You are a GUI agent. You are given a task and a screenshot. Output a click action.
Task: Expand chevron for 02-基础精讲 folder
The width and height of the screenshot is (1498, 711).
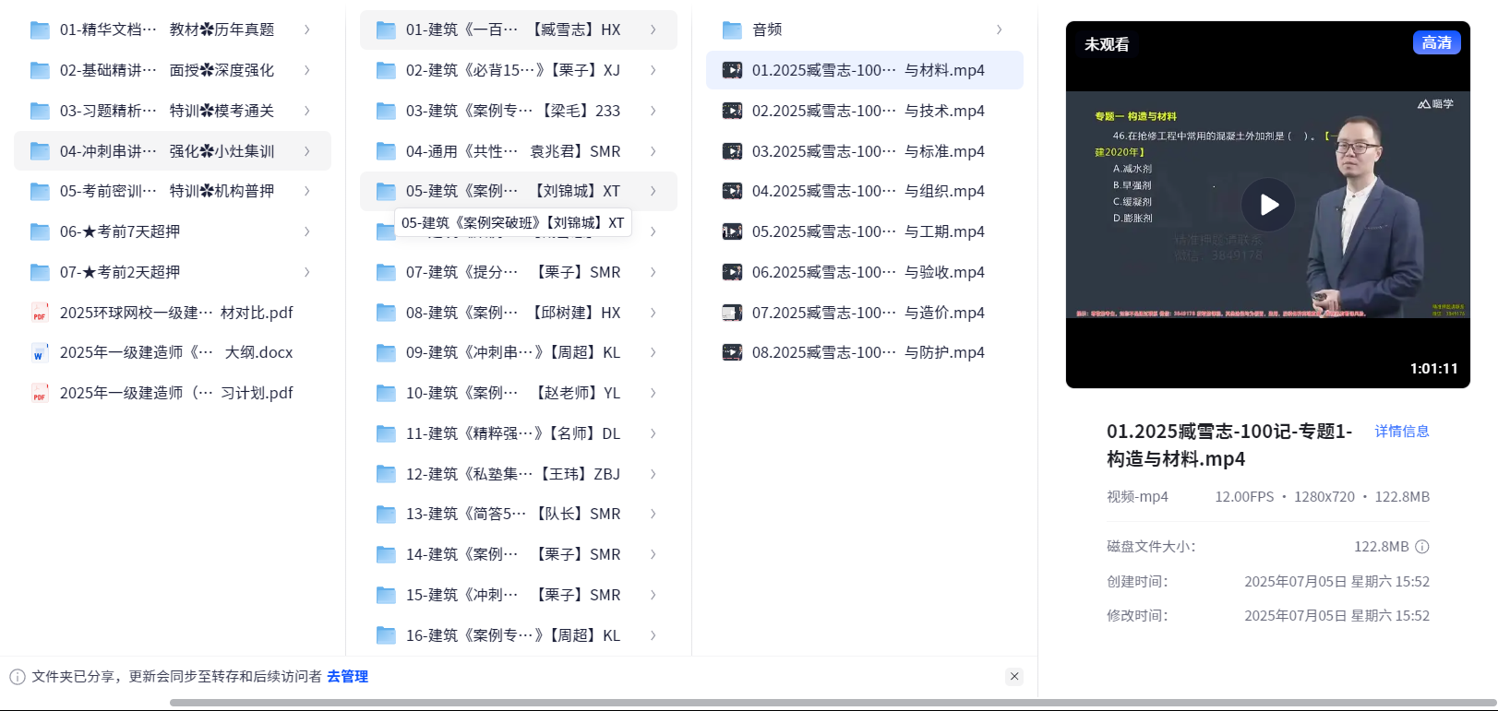pyautogui.click(x=307, y=70)
